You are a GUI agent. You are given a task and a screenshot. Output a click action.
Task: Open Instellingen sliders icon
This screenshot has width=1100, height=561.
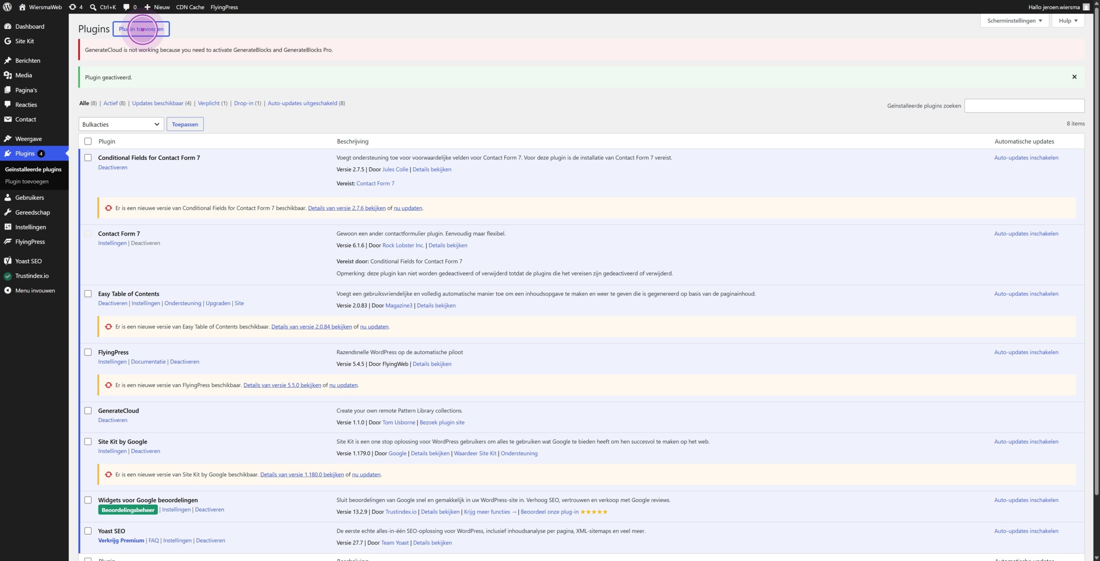tap(8, 227)
